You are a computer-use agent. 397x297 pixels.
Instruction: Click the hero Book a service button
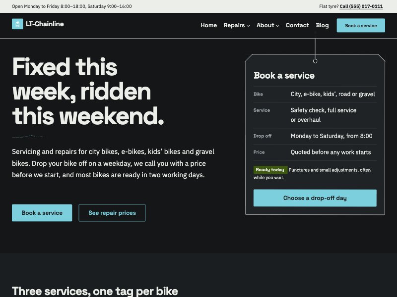(42, 213)
